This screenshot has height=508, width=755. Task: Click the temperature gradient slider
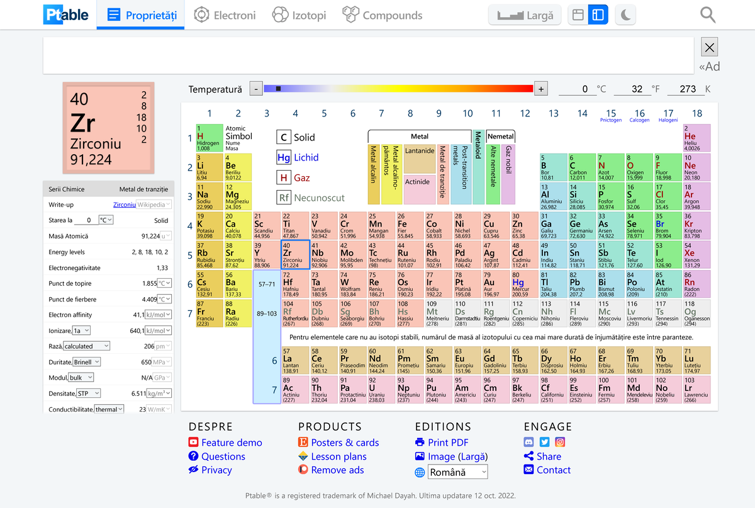pyautogui.click(x=398, y=89)
